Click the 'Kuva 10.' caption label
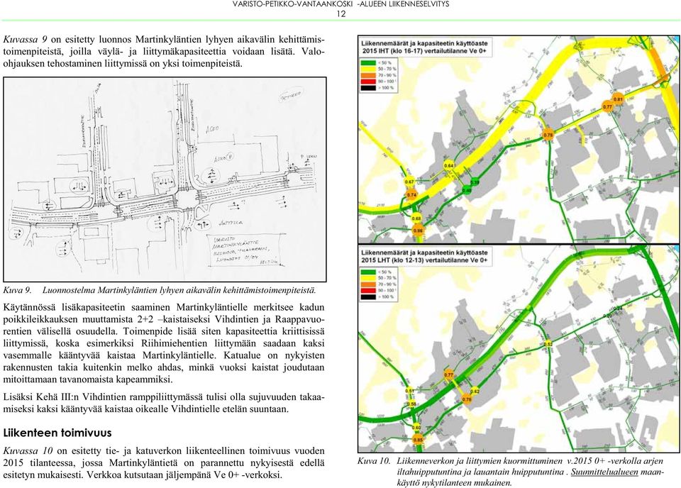 pyautogui.click(x=374, y=461)
